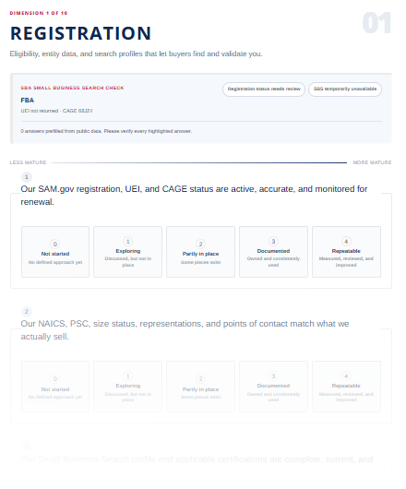Screen dimensions: 406x489
Task: Click the '0' circle in Not started card
Action: [55, 244]
